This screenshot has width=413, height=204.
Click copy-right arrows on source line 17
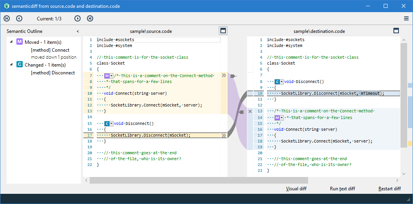224,135
